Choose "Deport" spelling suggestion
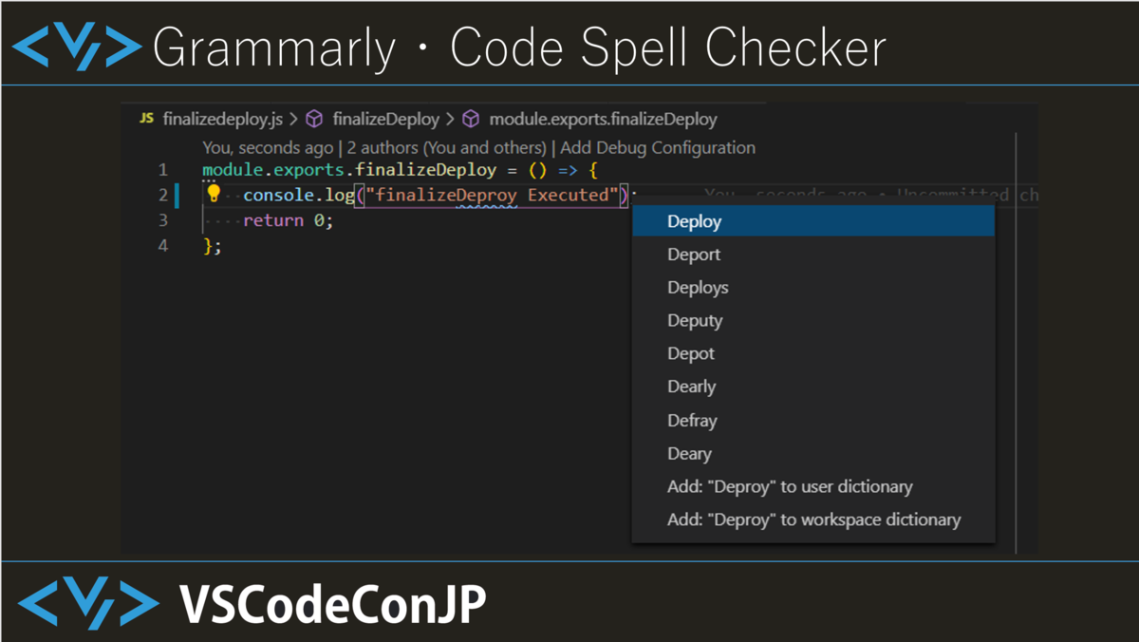1139x642 pixels. click(813, 255)
